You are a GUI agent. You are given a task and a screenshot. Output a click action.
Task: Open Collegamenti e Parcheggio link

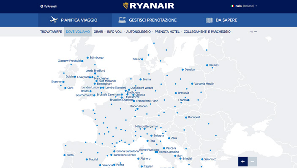[207, 32]
